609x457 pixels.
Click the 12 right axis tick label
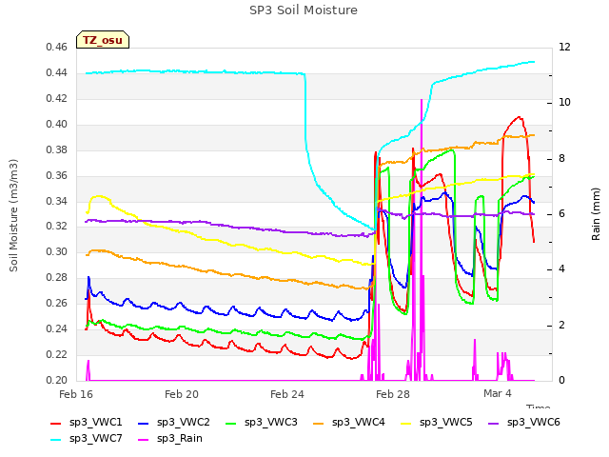click(564, 48)
